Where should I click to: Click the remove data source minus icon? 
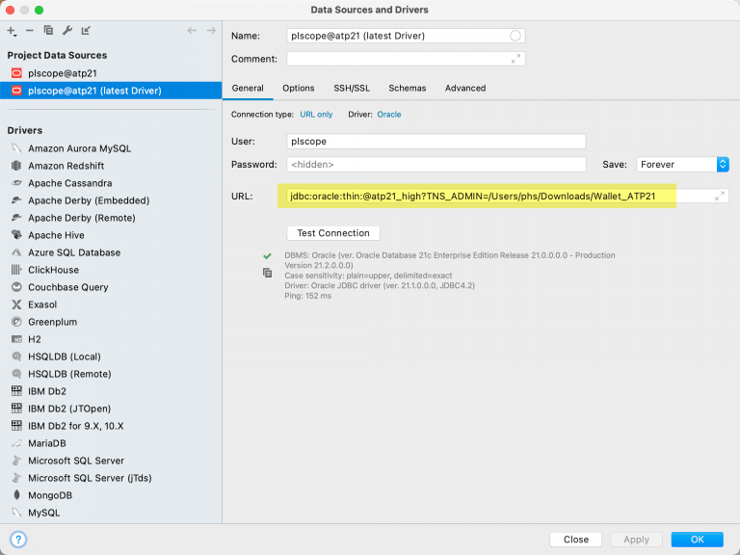30,31
